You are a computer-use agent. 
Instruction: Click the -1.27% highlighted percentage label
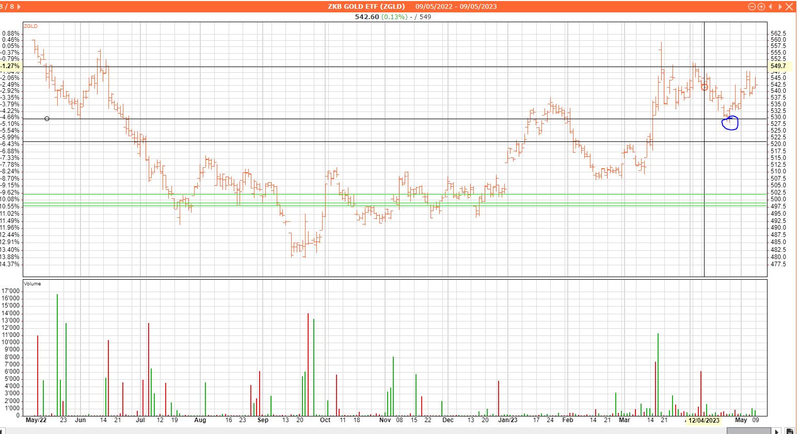coord(10,66)
